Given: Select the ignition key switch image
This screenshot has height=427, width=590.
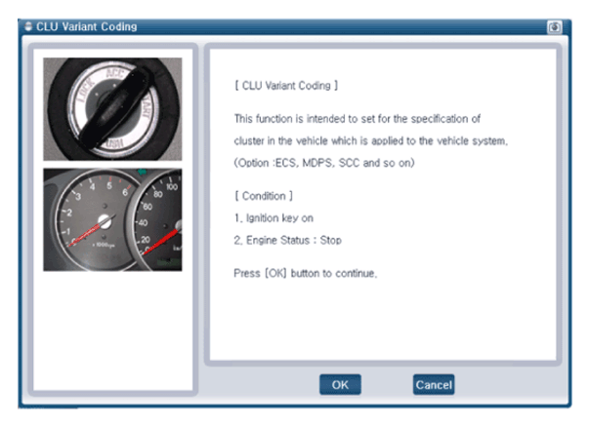Looking at the screenshot, I should point(112,109).
